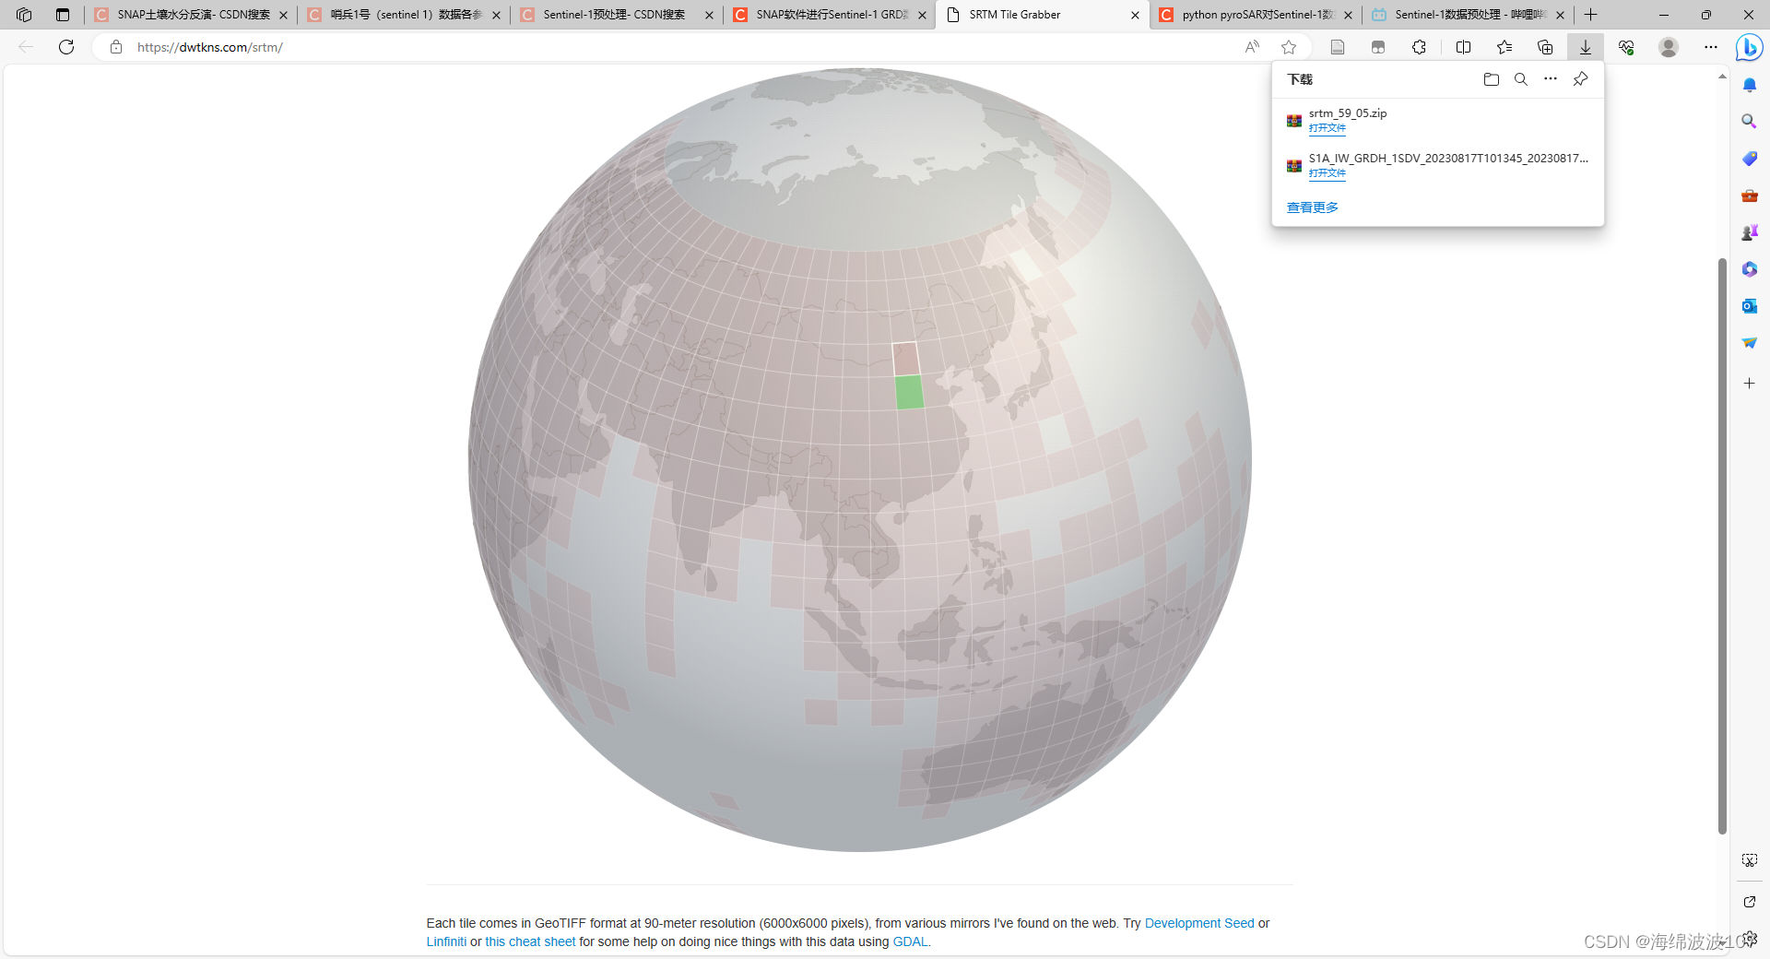Open the sidebar Drop paper-plane icon
1770x959 pixels.
tap(1750, 343)
